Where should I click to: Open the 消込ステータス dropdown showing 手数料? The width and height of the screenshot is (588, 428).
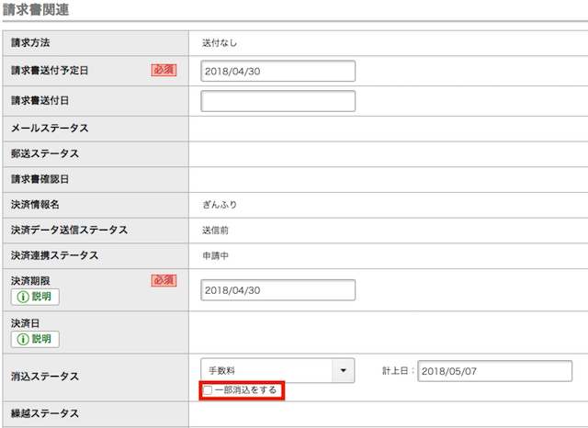tap(266, 370)
